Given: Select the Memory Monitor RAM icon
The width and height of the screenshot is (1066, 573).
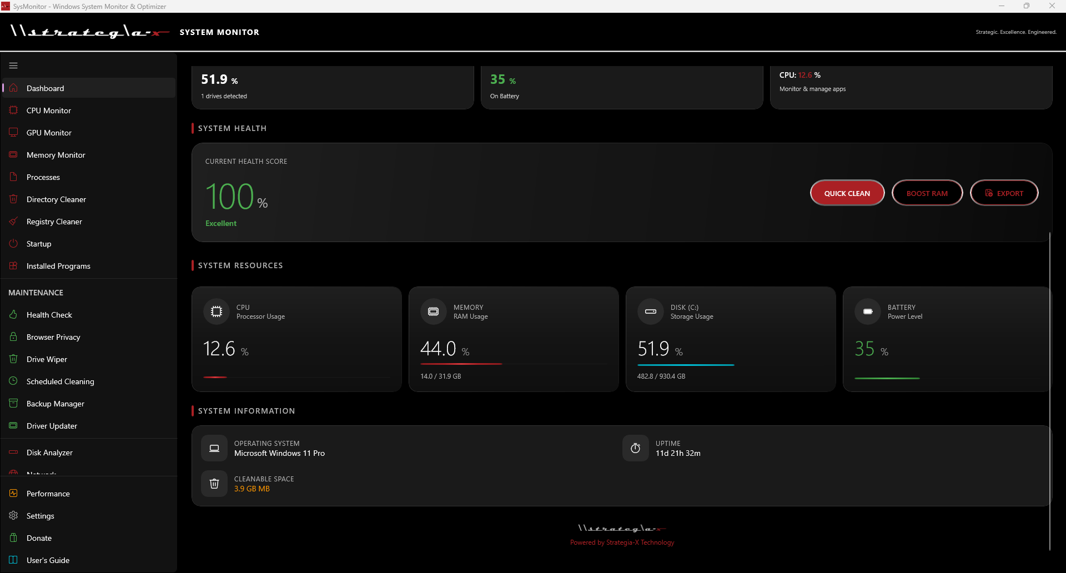Looking at the screenshot, I should pos(13,154).
